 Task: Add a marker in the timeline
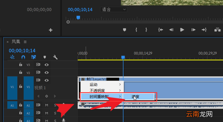[45, 57]
